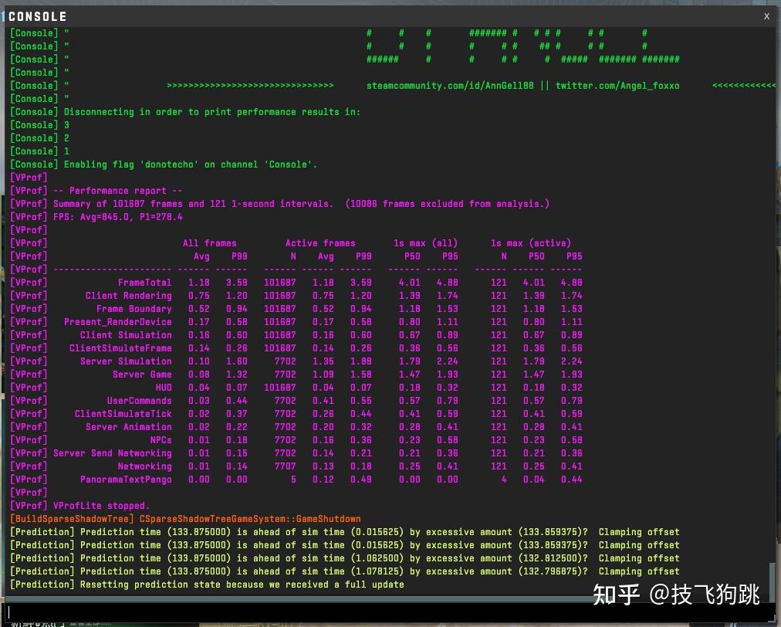The height and width of the screenshot is (627, 781).
Task: Click FrameTotal All frames Avg value 1.18
Action: [199, 283]
